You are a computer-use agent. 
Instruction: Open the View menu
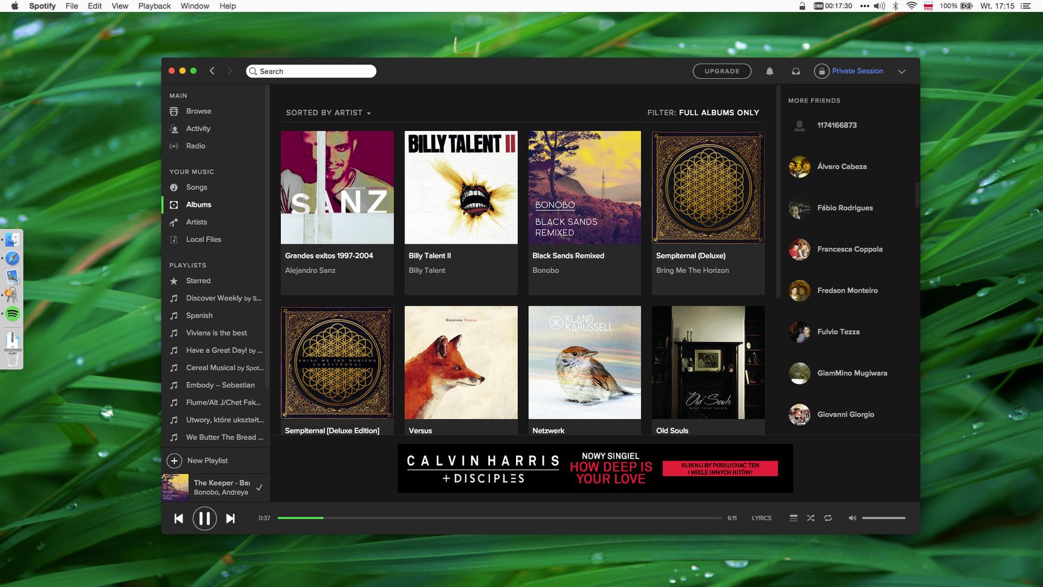pos(120,6)
